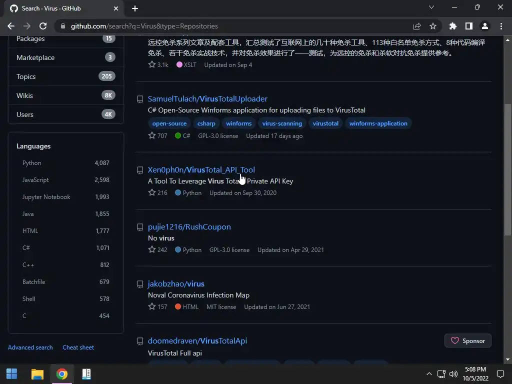Filter results by JavaScript language
This screenshot has width=512, height=384.
pyautogui.click(x=66, y=179)
